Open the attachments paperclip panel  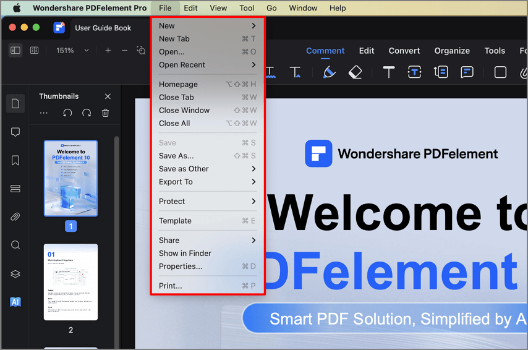point(15,216)
